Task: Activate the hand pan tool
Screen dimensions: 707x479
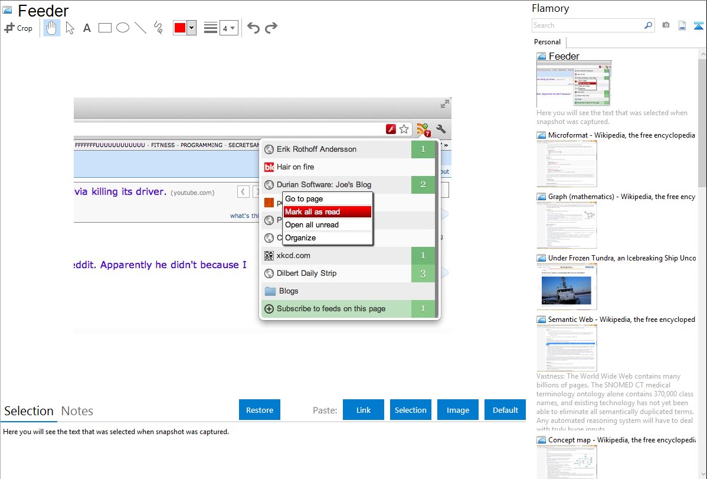Action: click(x=51, y=28)
